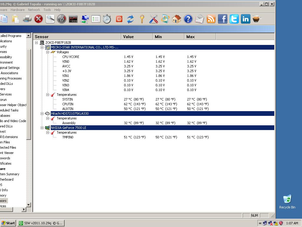Screen dimensions: 302x227
Task: Collapse the motherboard Temperatures group above SYSTIN
Action: [x=47, y=95]
